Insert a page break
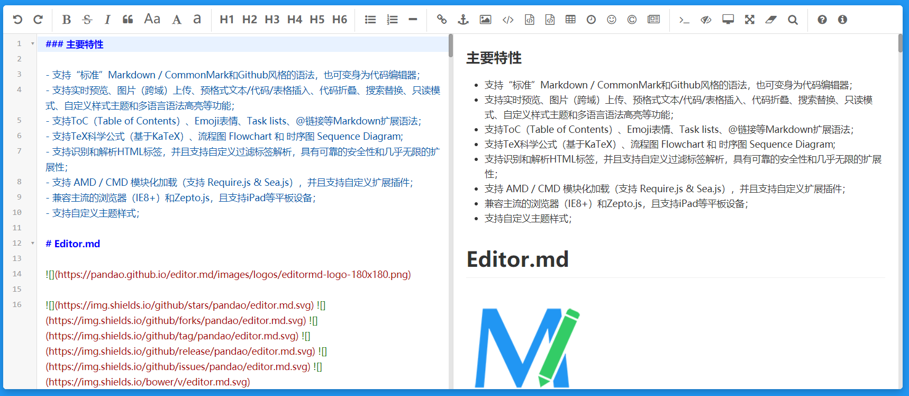Image resolution: width=909 pixels, height=396 pixels. (x=654, y=20)
